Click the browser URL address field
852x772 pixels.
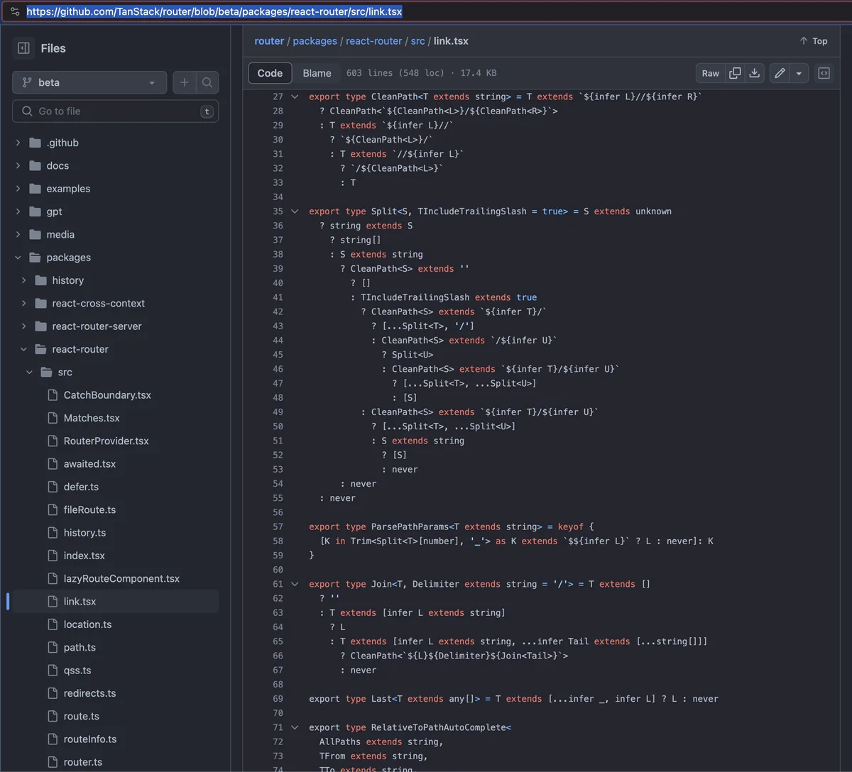pos(426,11)
